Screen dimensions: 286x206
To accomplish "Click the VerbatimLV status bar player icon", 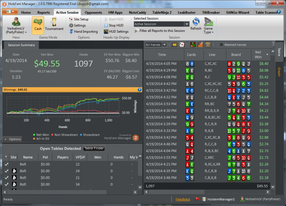I will point(242,199).
